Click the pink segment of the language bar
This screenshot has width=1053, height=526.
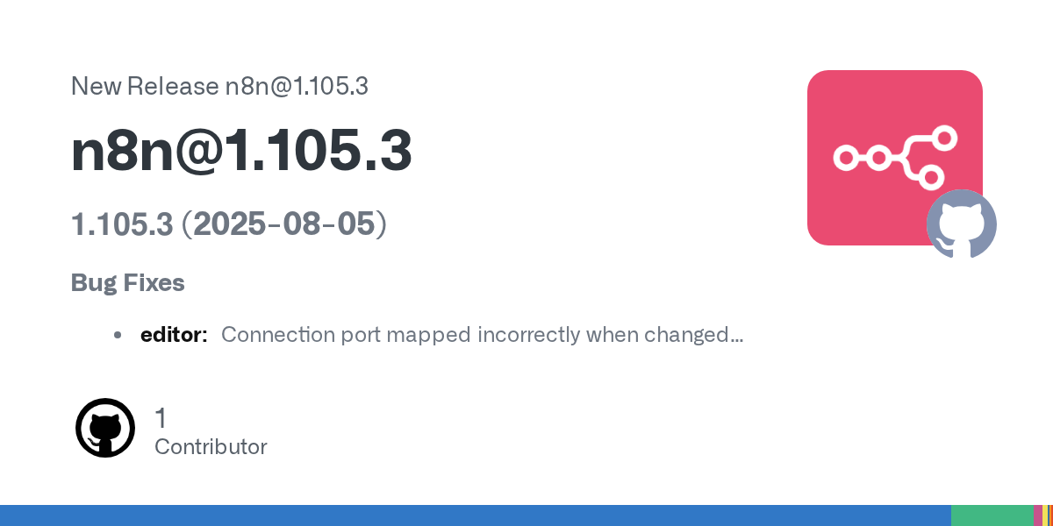1038,515
